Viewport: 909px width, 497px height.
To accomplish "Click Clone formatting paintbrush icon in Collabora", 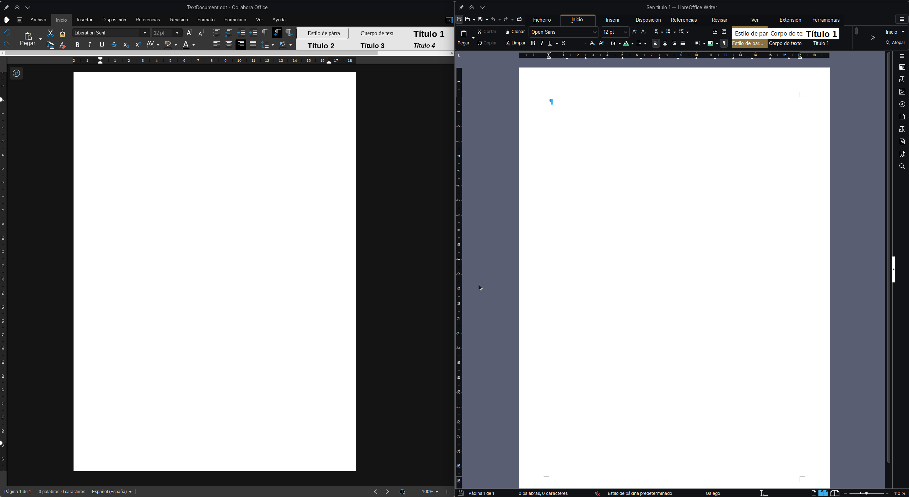I will tap(62, 33).
